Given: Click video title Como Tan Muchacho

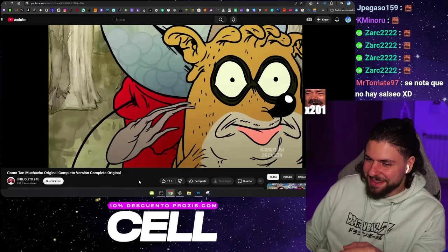Looking at the screenshot, I should click(64, 173).
